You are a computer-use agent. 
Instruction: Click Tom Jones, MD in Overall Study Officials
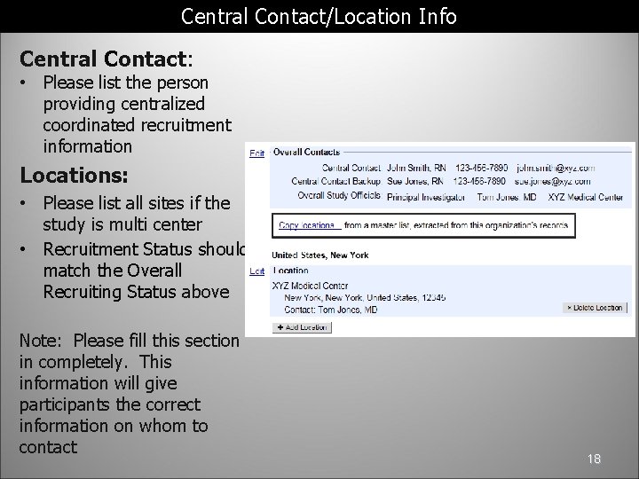click(507, 197)
